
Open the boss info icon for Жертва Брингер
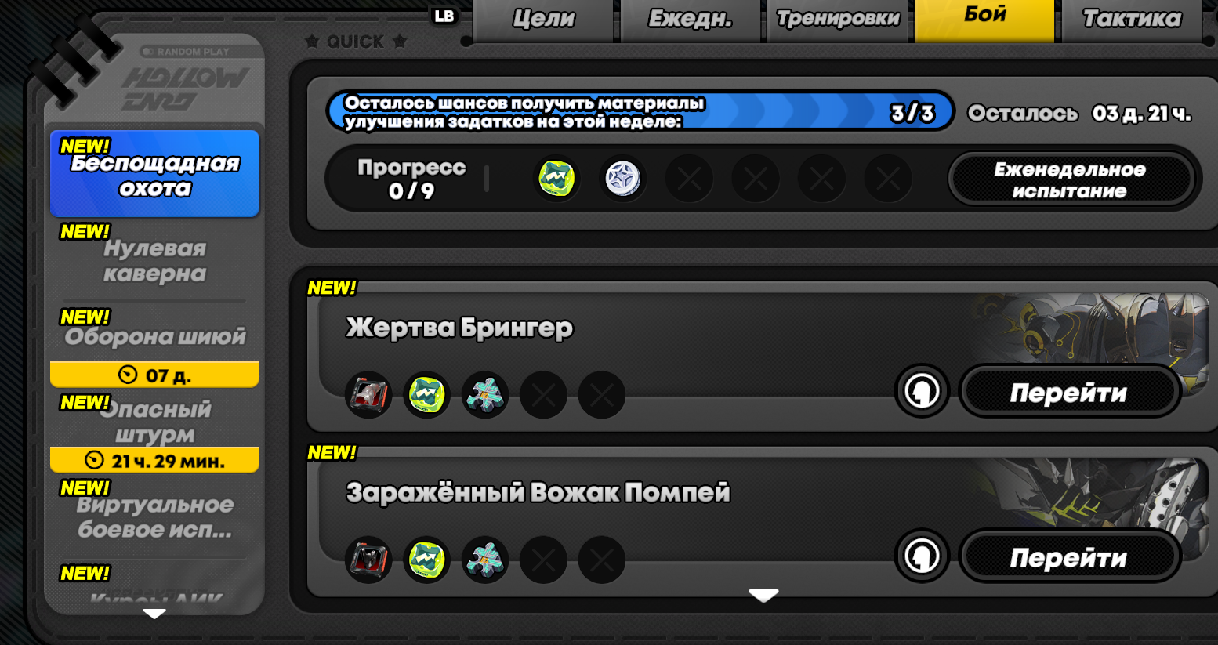922,391
